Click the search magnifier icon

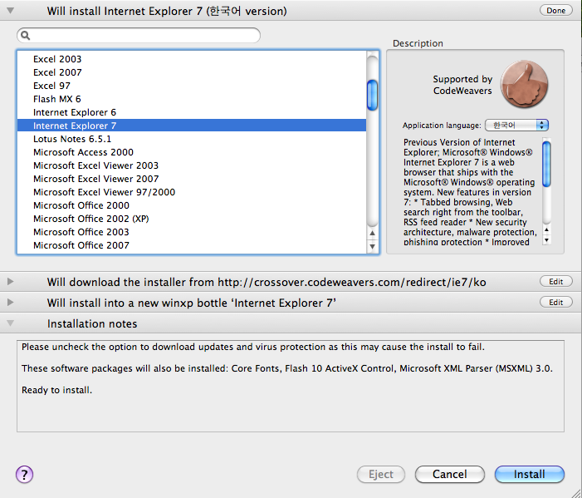[x=25, y=35]
